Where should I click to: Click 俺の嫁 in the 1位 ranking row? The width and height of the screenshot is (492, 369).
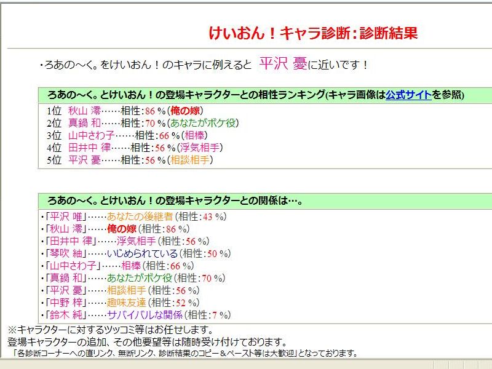(x=185, y=111)
